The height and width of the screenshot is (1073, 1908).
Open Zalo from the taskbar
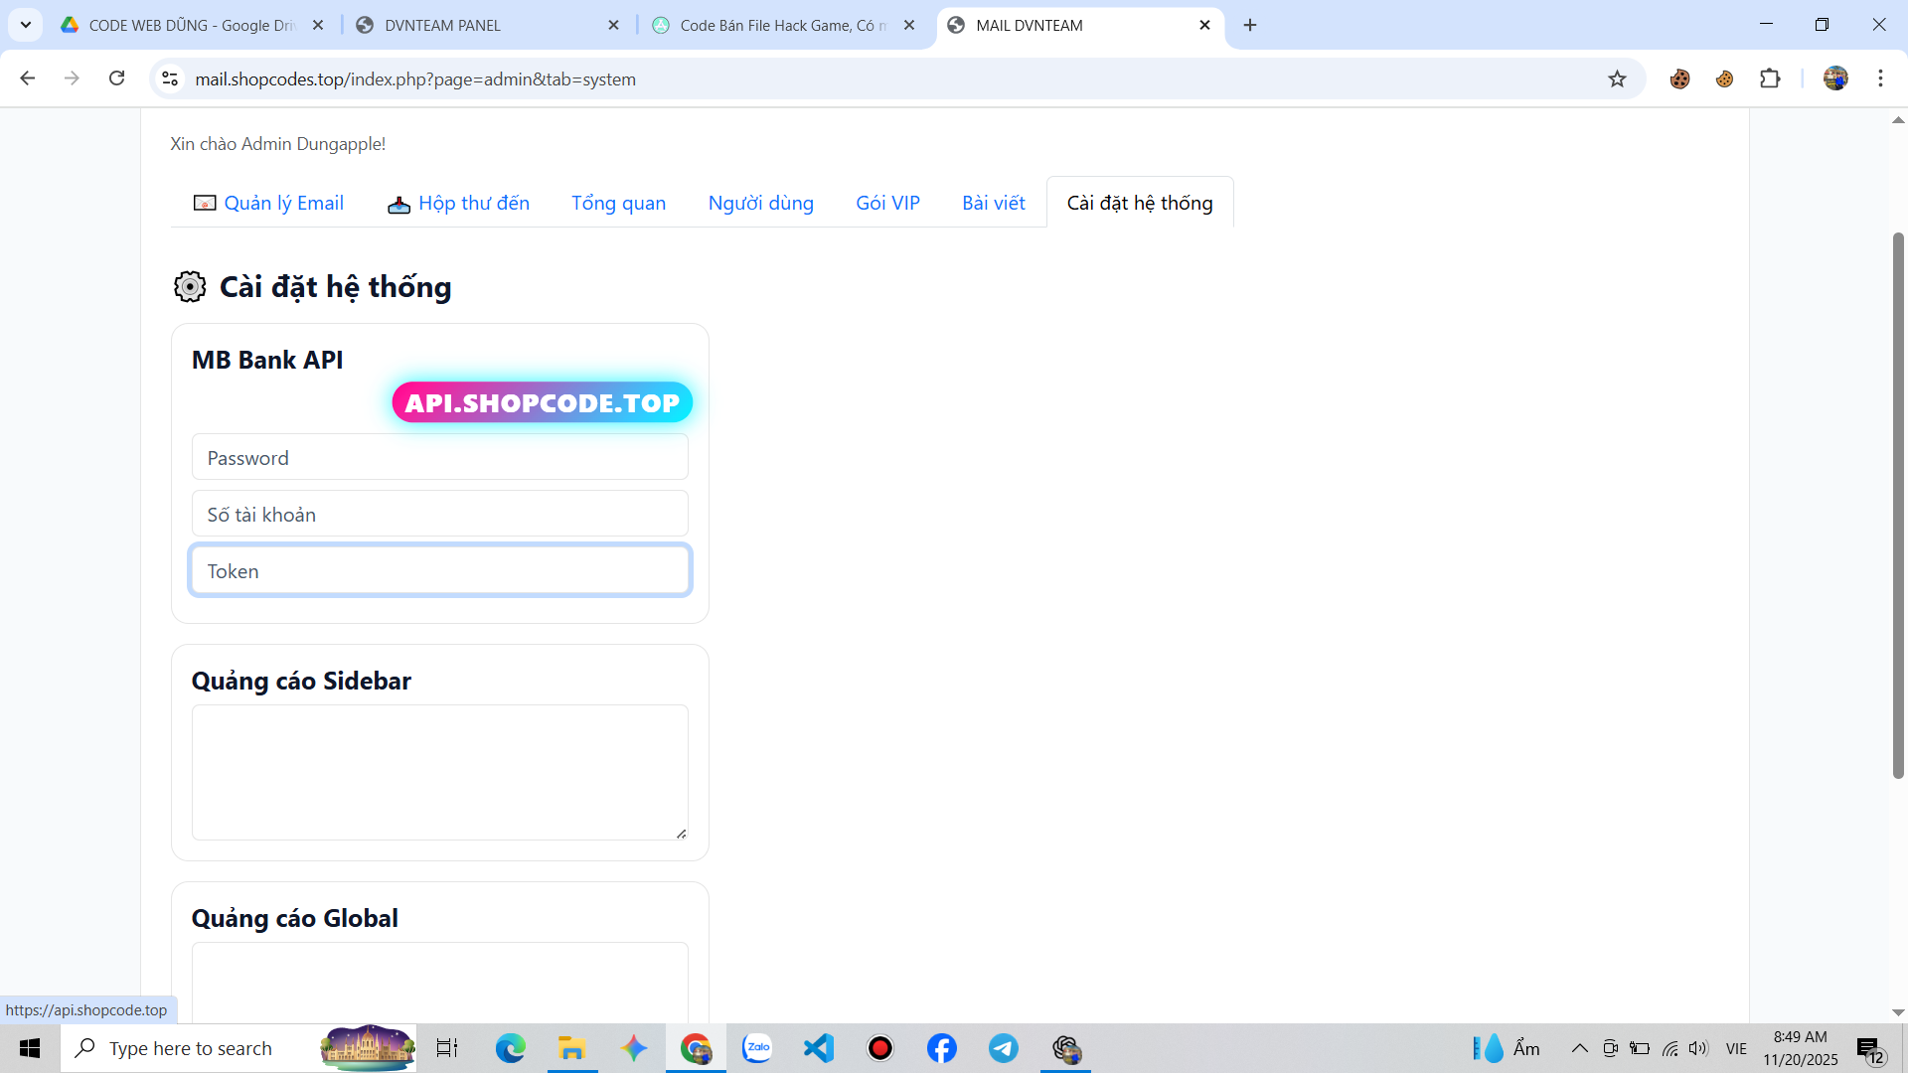click(x=757, y=1048)
